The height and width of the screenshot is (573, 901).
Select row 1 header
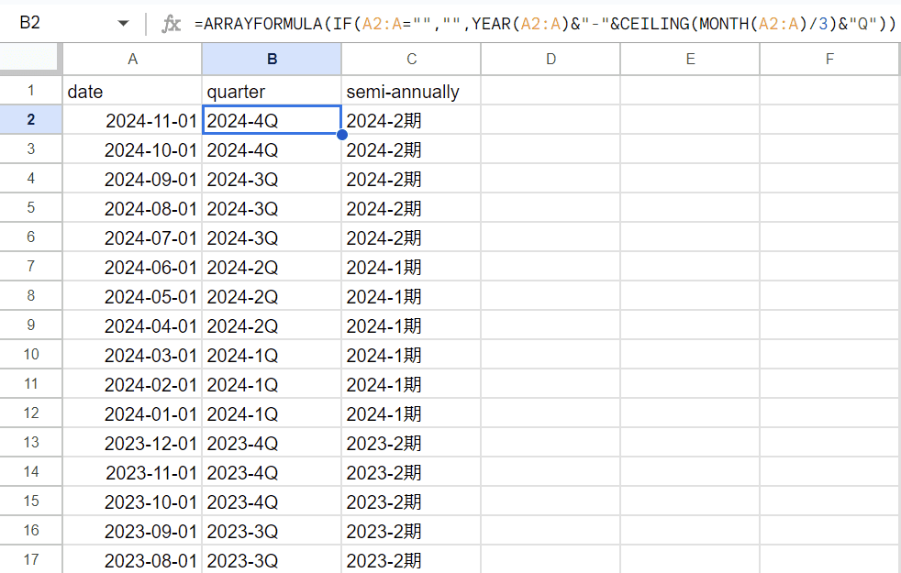point(31,91)
